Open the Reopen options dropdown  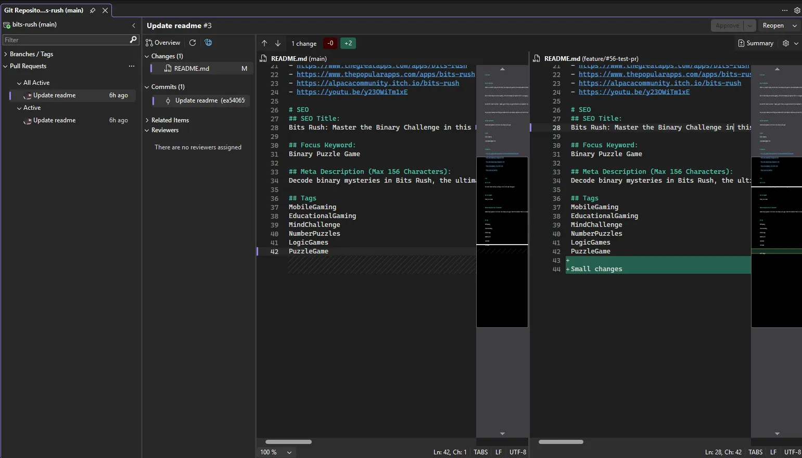click(795, 26)
